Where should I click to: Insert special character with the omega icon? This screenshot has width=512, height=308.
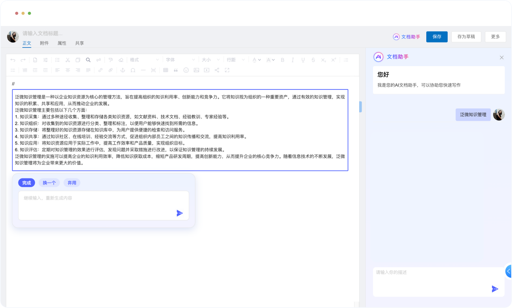click(133, 70)
